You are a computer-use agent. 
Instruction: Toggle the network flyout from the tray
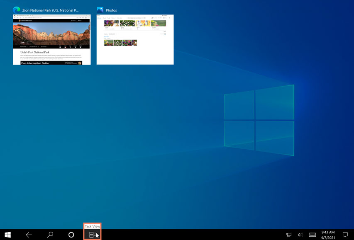tap(288, 234)
